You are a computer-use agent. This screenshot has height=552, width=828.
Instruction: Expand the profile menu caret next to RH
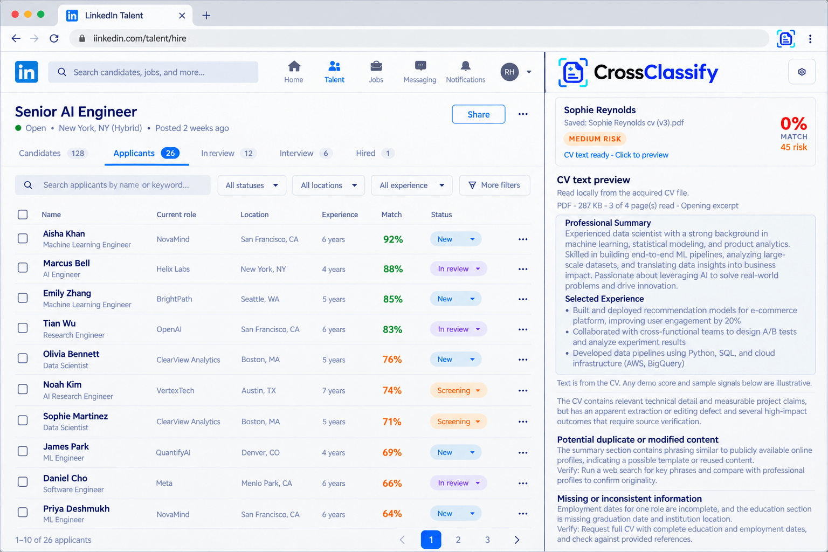[x=529, y=72]
